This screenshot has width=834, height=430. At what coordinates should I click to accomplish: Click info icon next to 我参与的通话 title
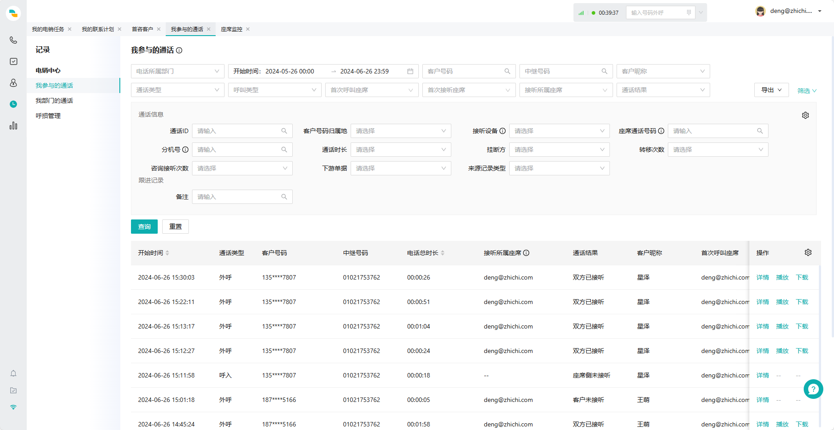pos(179,50)
